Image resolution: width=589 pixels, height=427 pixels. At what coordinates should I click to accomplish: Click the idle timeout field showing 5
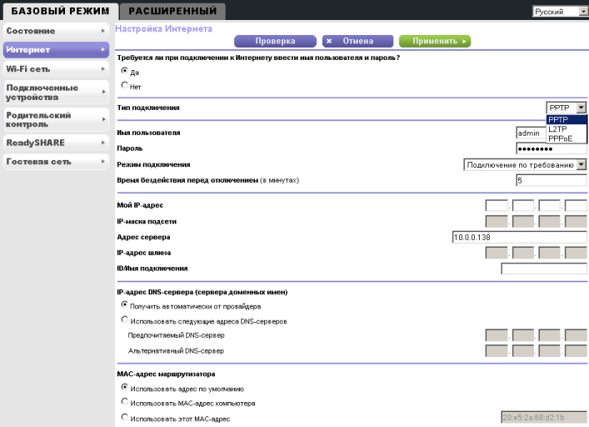(x=551, y=180)
